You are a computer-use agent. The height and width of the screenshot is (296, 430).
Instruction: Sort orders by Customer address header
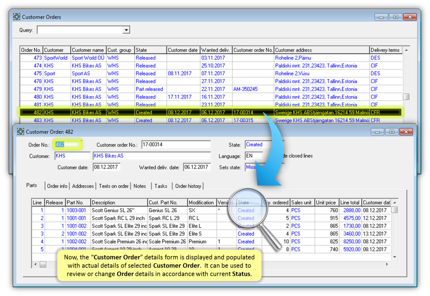click(x=322, y=50)
